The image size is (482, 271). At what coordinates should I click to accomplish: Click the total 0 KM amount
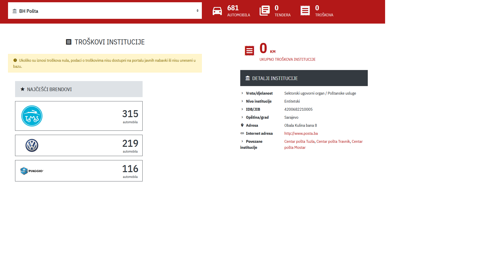coord(267,48)
